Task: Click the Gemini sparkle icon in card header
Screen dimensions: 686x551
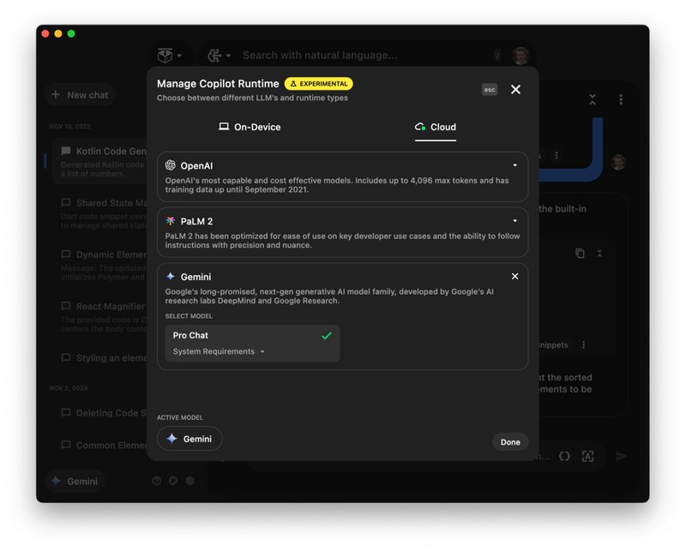Action: point(170,277)
